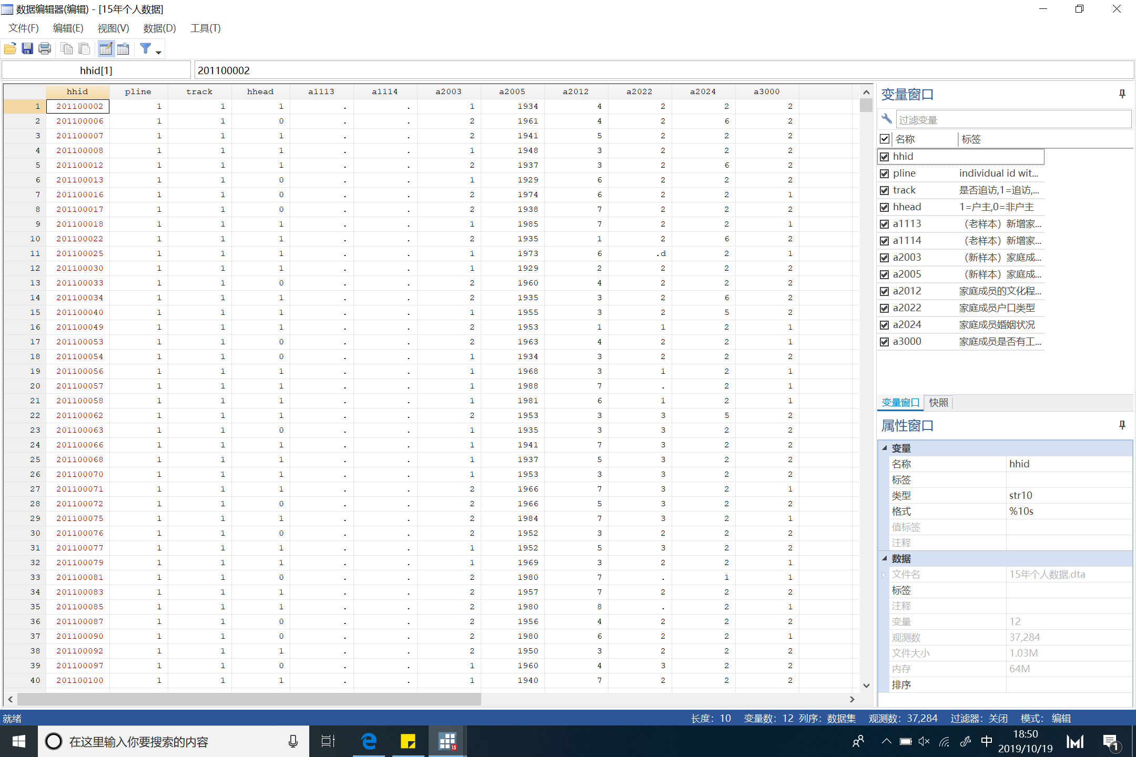This screenshot has width=1136, height=757.
Task: Click the Open file toolbar icon
Action: pos(10,49)
